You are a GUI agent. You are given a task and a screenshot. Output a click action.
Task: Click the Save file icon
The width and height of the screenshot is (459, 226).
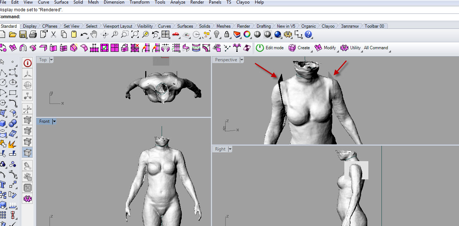click(23, 35)
